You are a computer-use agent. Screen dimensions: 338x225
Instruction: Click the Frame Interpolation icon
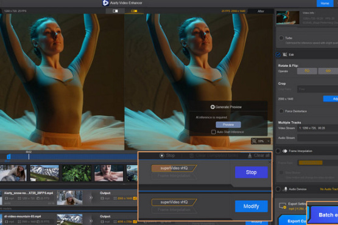point(285,151)
